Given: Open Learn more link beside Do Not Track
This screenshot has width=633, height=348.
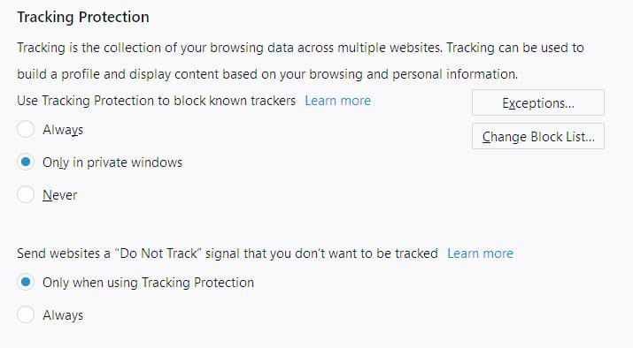Looking at the screenshot, I should pyautogui.click(x=480, y=253).
